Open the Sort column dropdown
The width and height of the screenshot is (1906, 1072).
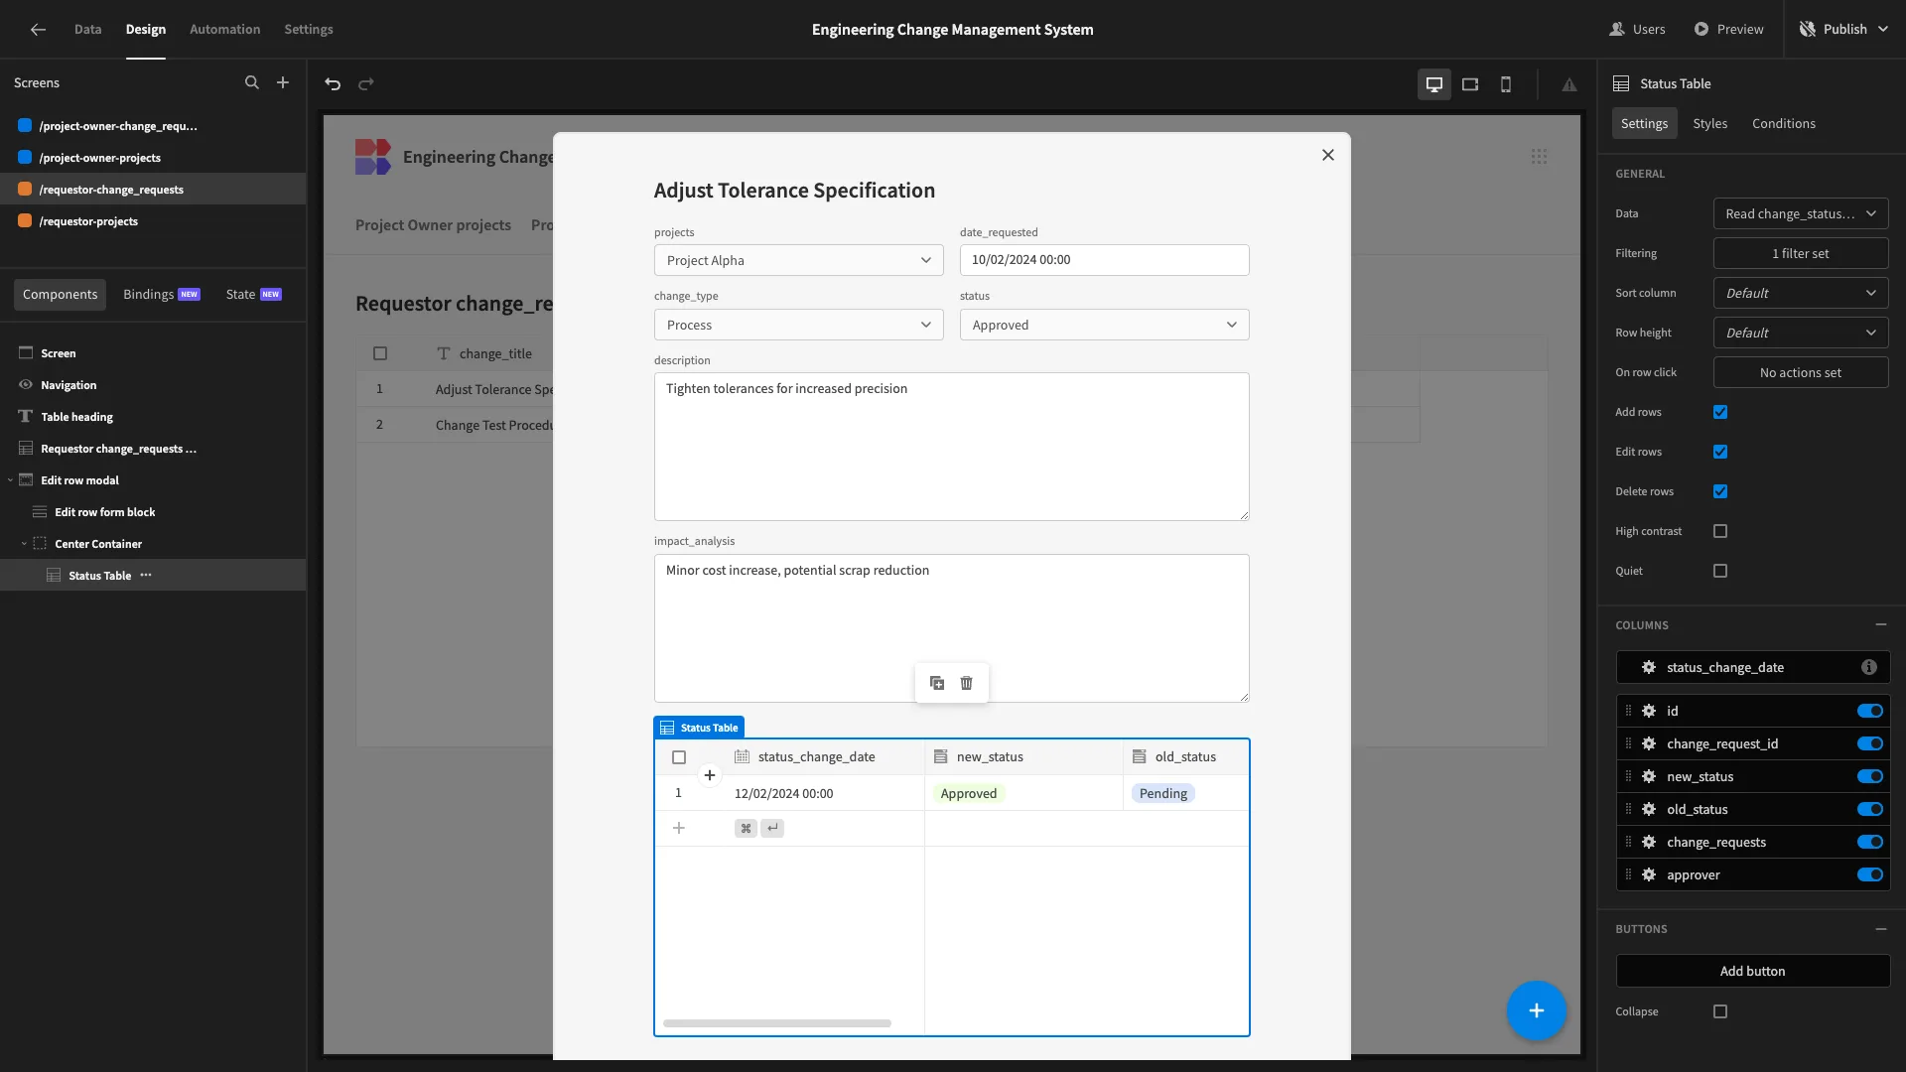click(1801, 293)
